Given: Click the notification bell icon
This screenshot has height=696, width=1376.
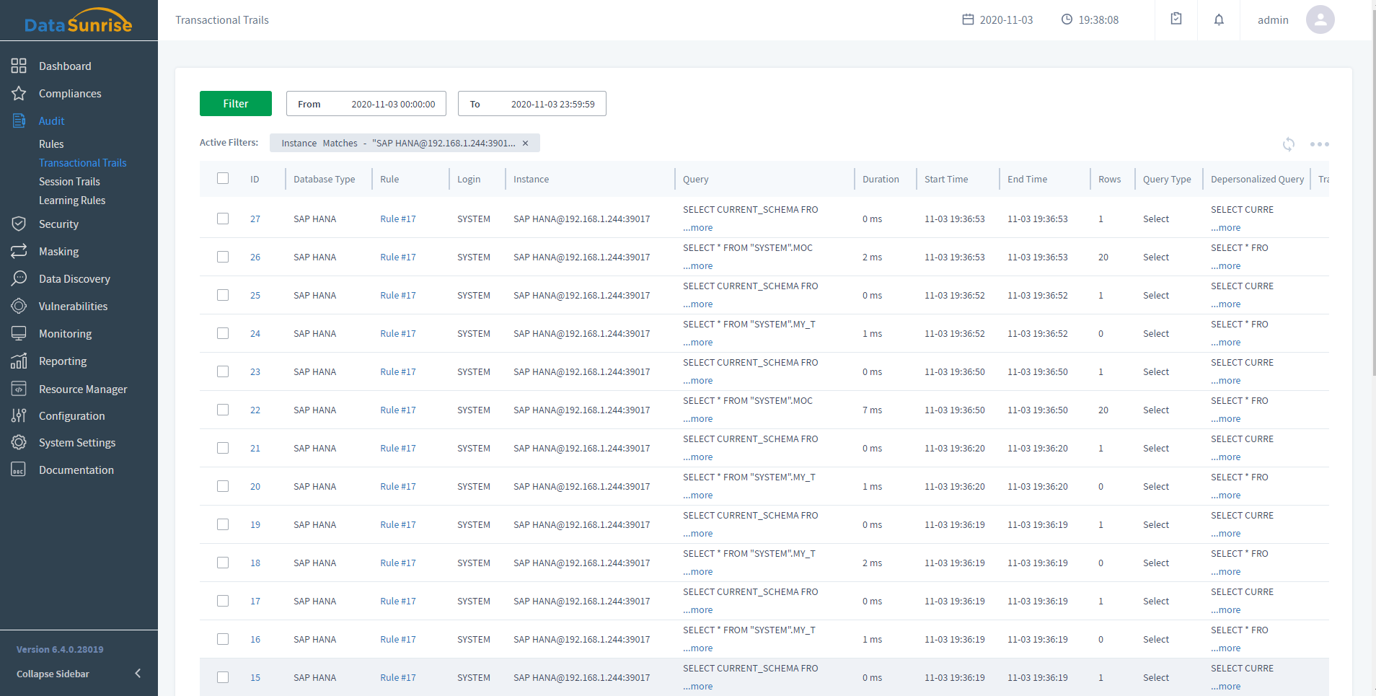Looking at the screenshot, I should point(1219,19).
